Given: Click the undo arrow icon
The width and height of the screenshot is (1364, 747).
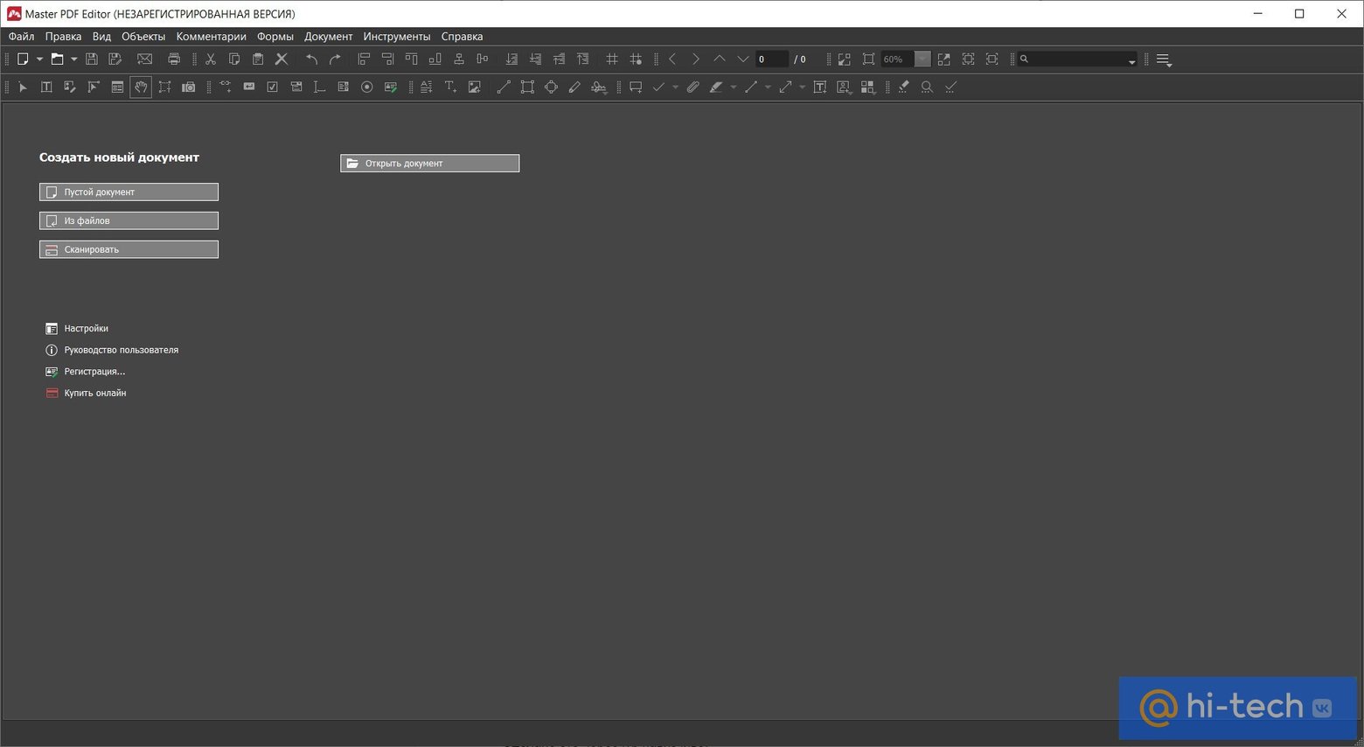Looking at the screenshot, I should (x=311, y=59).
